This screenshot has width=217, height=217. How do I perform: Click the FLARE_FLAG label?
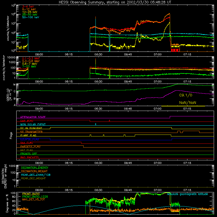click(28, 135)
